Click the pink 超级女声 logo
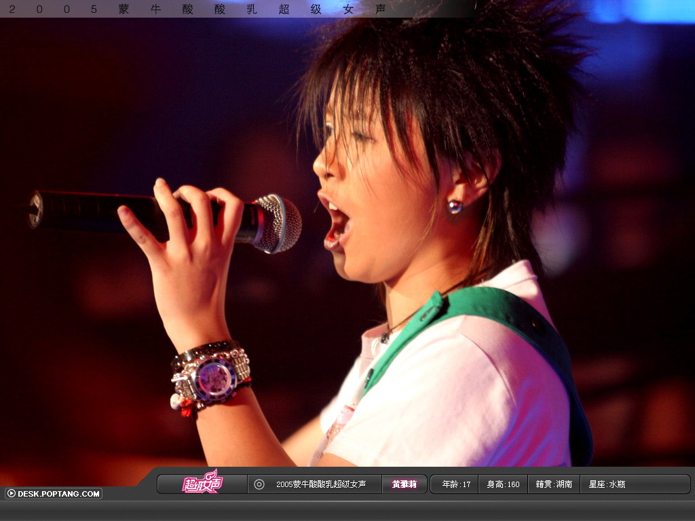 (x=202, y=483)
